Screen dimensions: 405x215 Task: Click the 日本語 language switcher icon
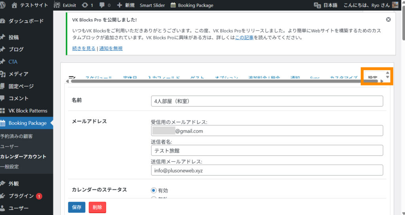coord(317,5)
